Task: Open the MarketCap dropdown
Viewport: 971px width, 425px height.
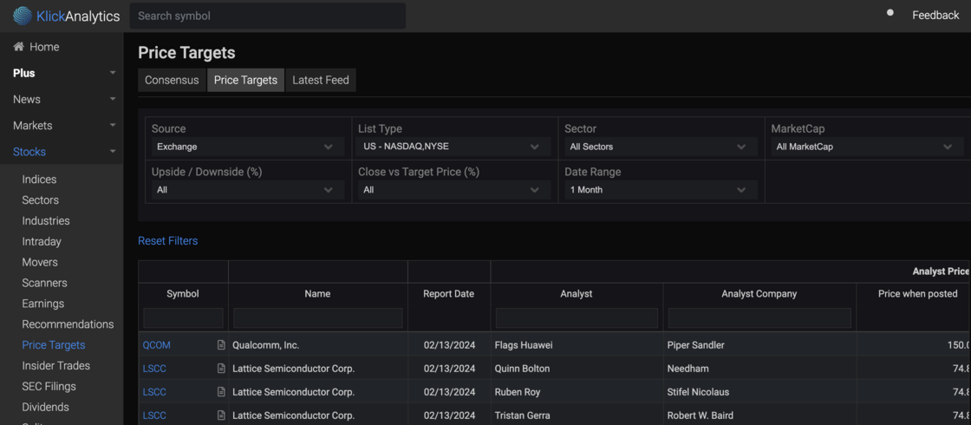Action: tap(868, 147)
